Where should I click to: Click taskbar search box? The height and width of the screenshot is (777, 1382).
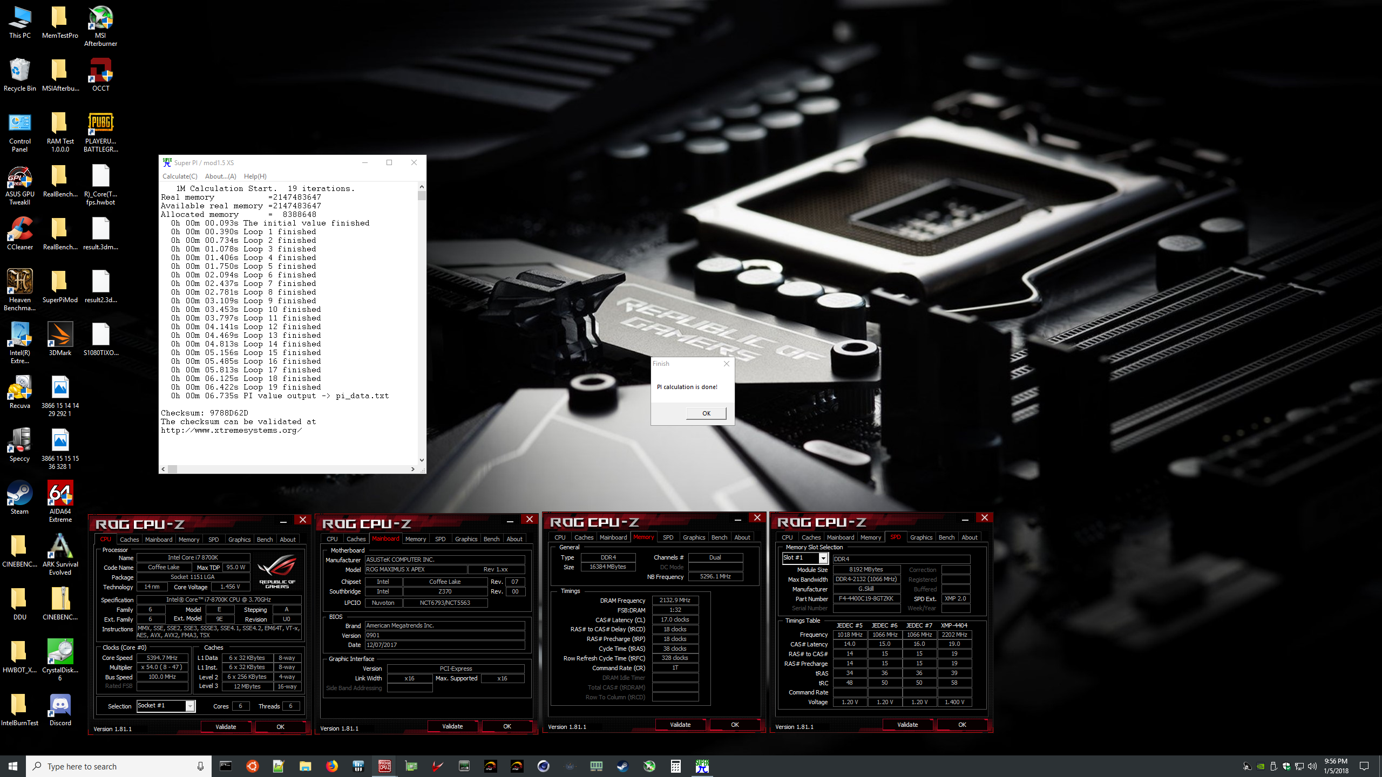coord(119,766)
